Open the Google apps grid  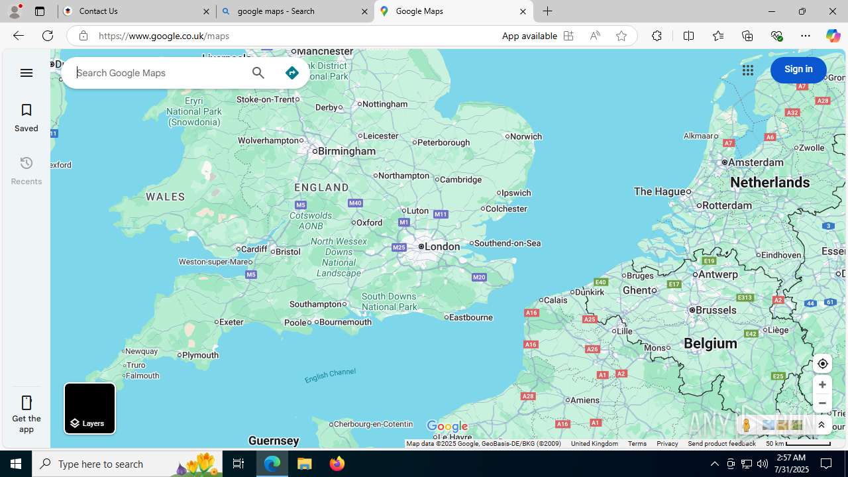(748, 70)
